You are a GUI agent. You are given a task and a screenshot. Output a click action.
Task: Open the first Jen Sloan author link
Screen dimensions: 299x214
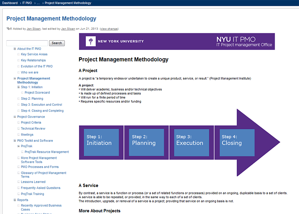pyautogui.click(x=34, y=29)
